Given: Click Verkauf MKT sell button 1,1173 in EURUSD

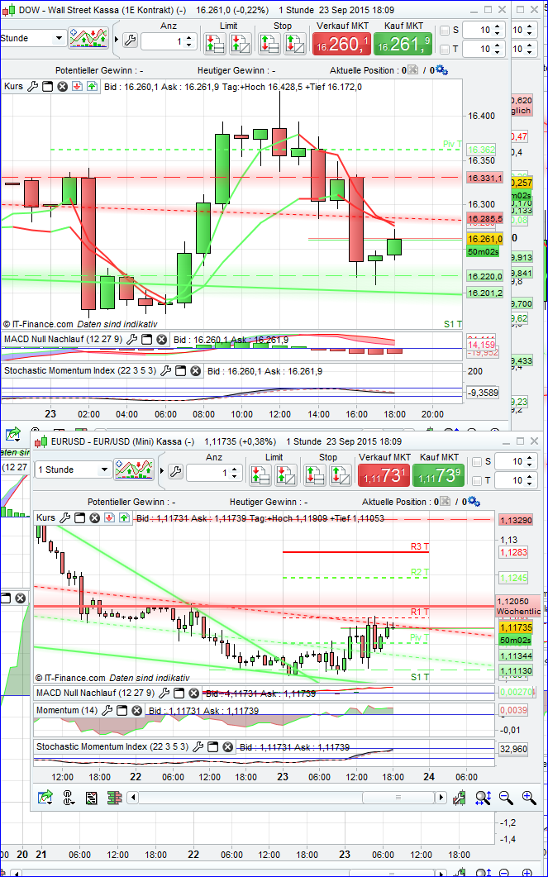Looking at the screenshot, I should pyautogui.click(x=383, y=474).
